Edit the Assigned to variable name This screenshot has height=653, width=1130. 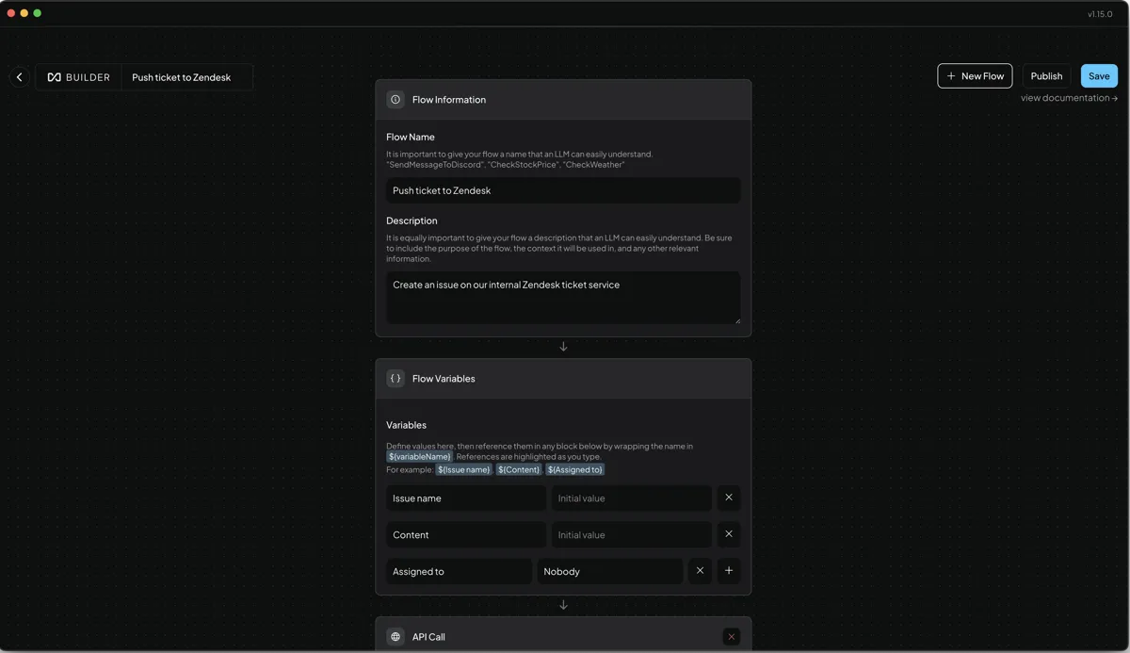pos(460,571)
